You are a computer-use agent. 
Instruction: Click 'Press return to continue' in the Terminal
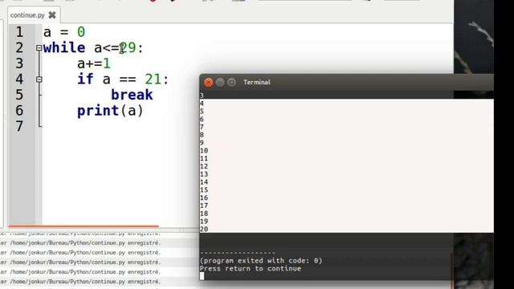251,269
